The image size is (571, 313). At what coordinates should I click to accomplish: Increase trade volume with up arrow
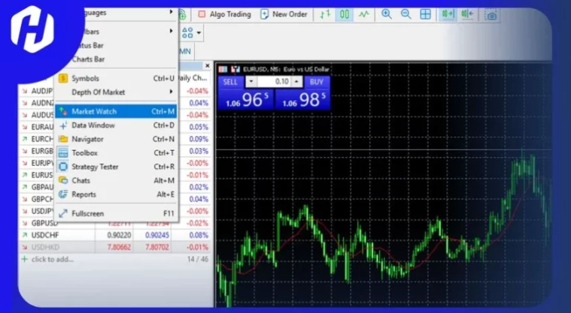297,82
